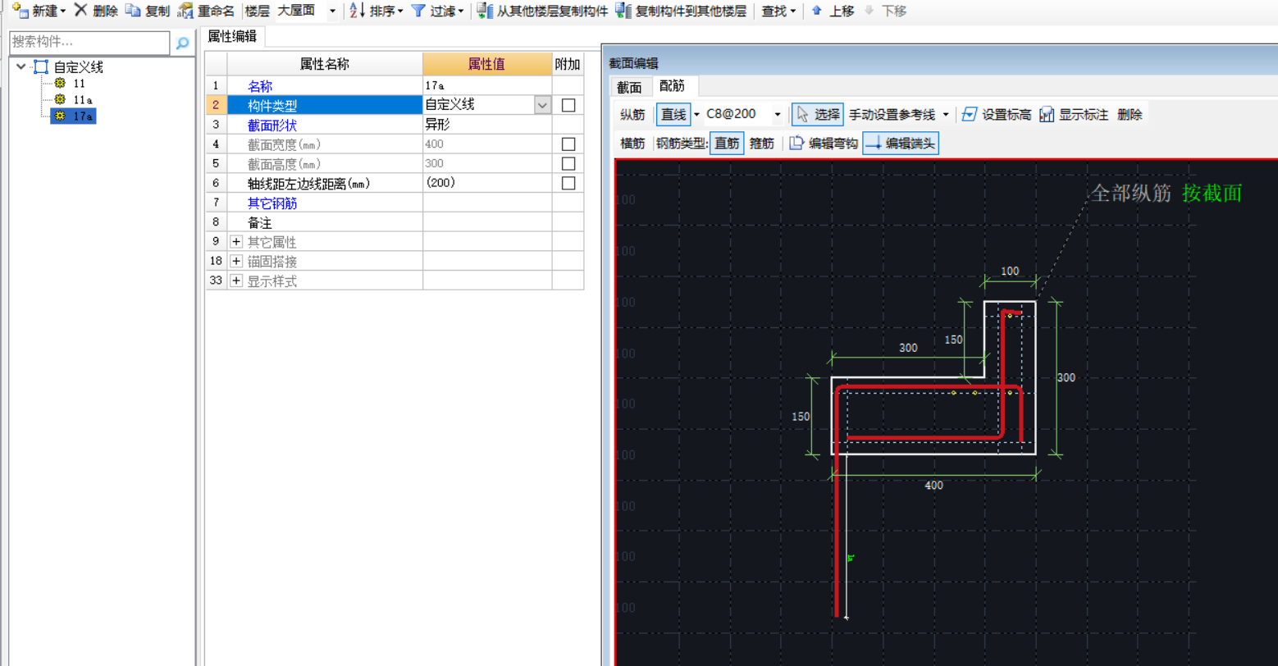Expand the 其它属性 row
The width and height of the screenshot is (1278, 666).
[236, 242]
